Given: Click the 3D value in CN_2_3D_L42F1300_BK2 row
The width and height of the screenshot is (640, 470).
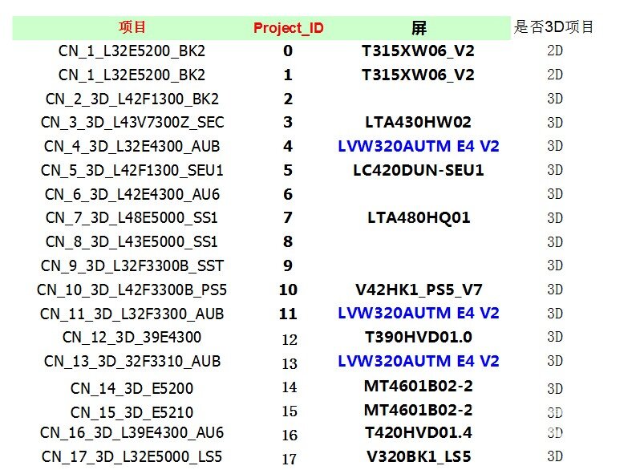Looking at the screenshot, I should point(555,99).
